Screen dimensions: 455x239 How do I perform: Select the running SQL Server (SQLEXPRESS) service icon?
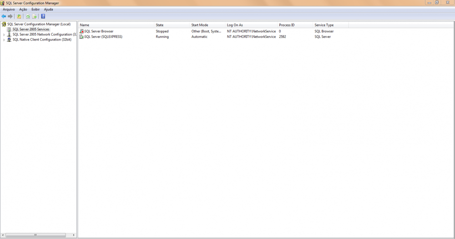pos(82,37)
